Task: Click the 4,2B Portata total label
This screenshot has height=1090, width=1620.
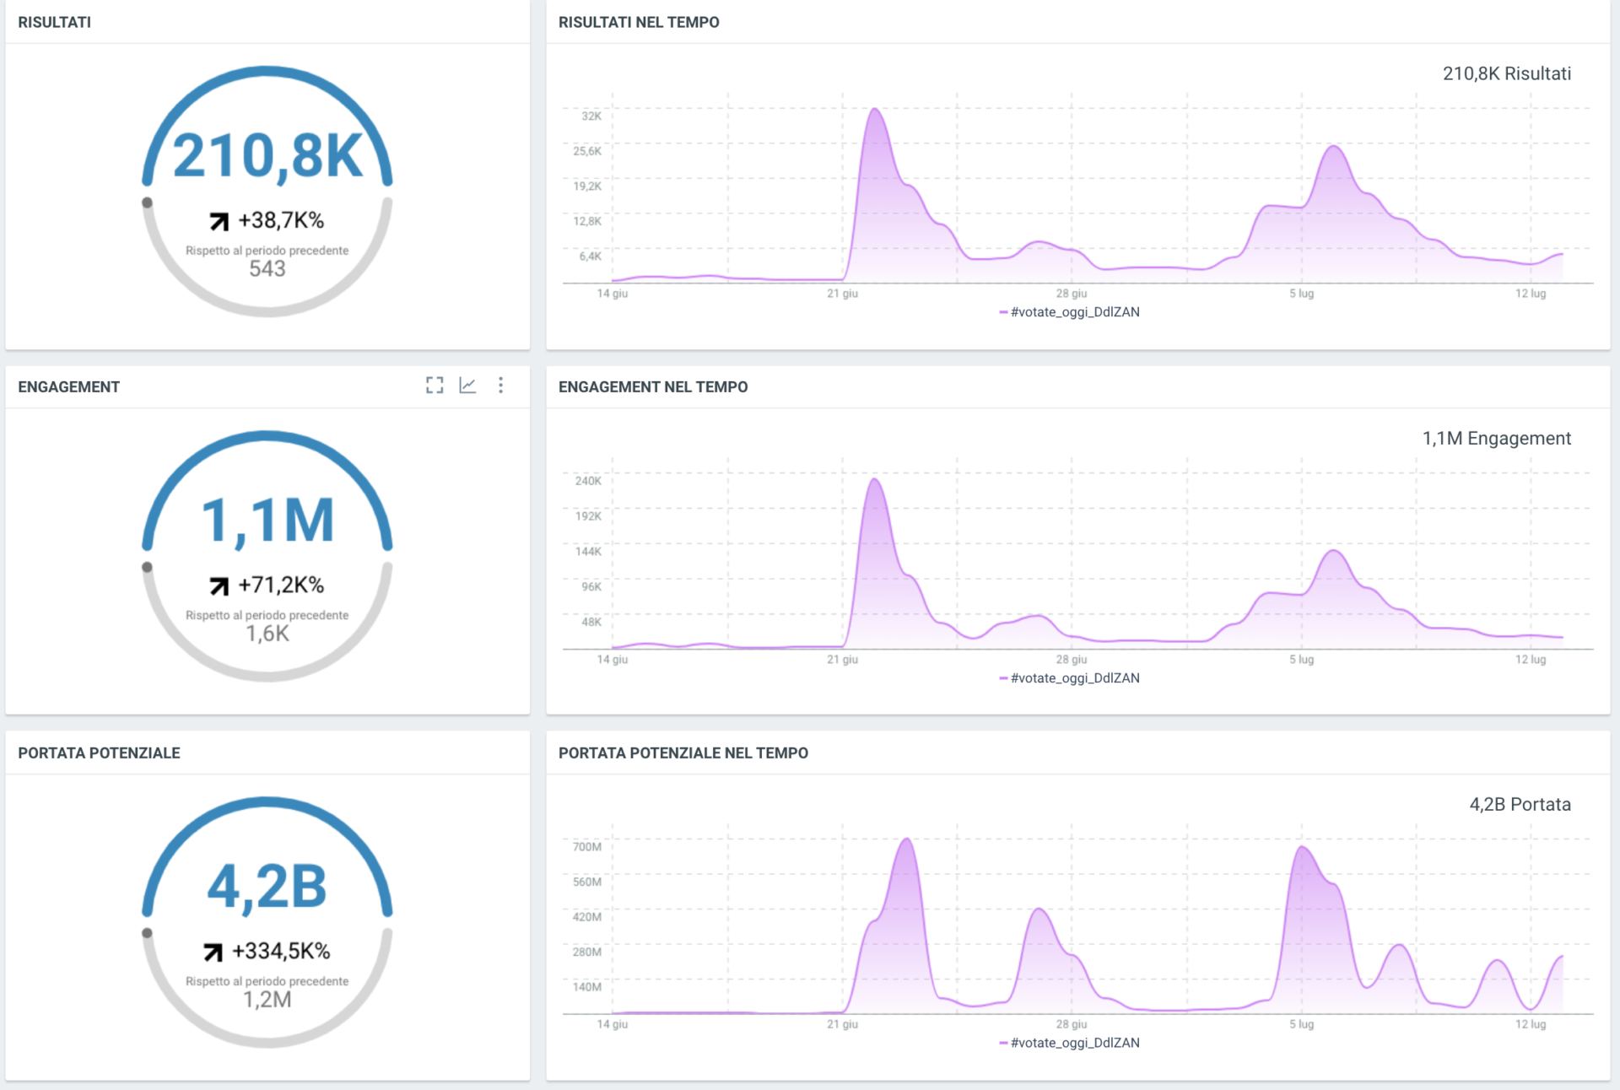Action: point(1520,804)
